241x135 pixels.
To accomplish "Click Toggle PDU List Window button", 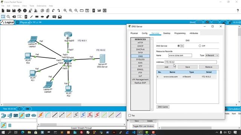I will (143, 126).
